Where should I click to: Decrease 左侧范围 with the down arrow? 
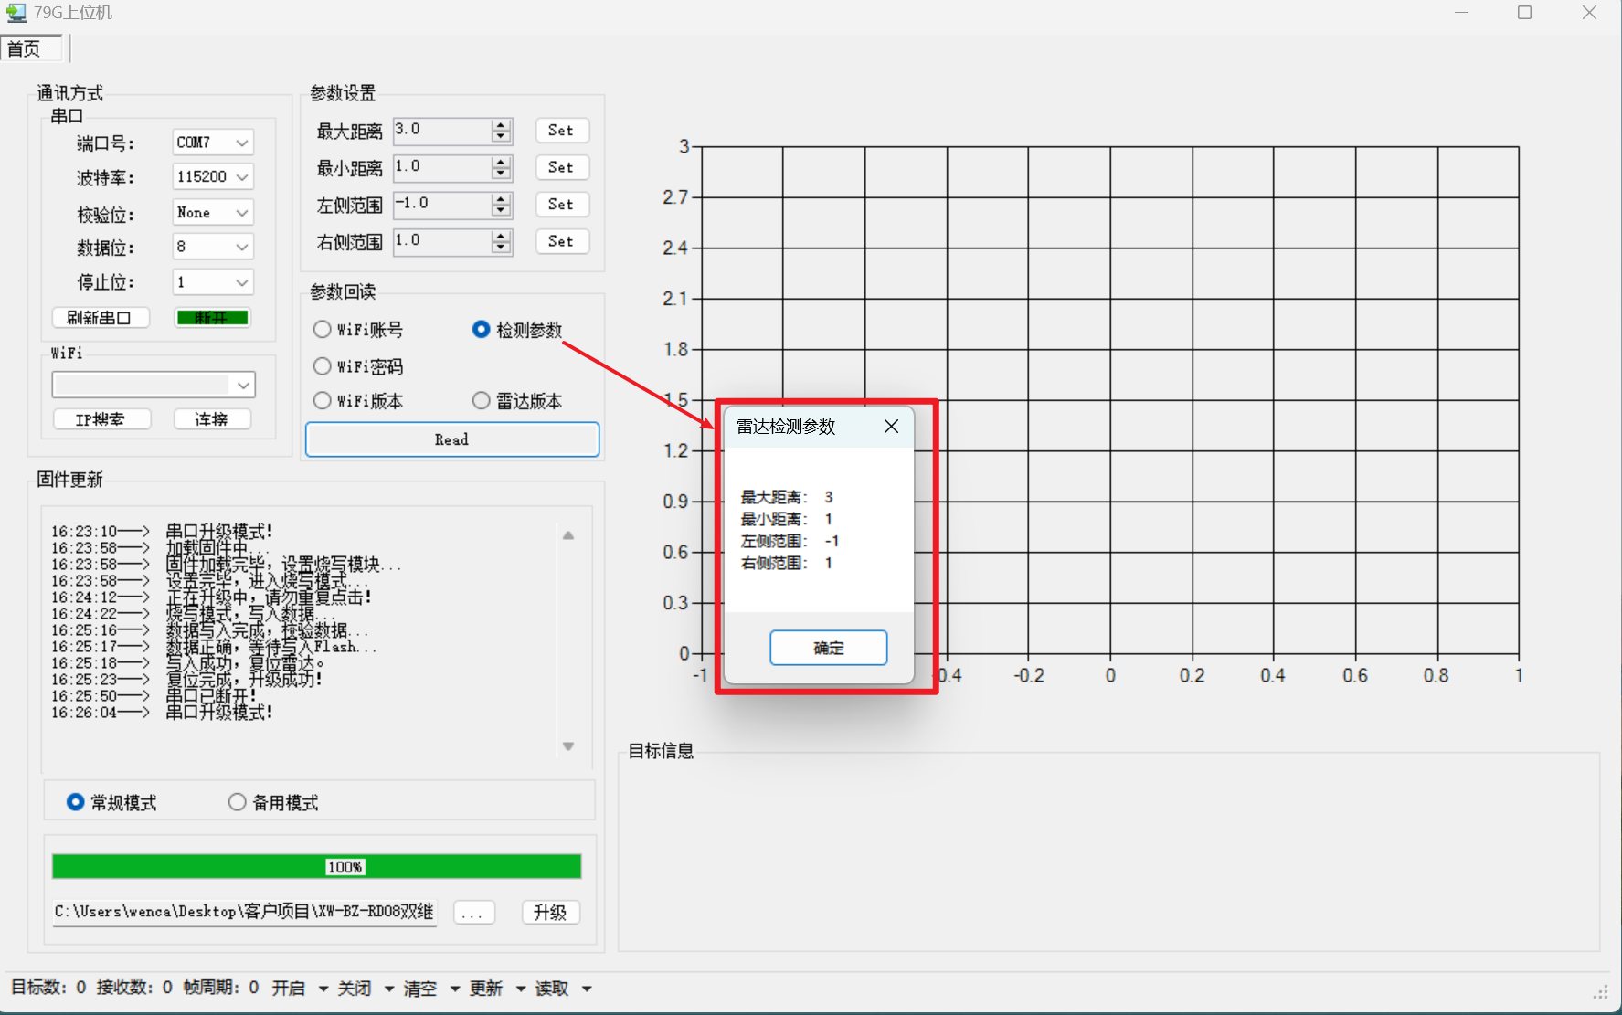point(501,211)
